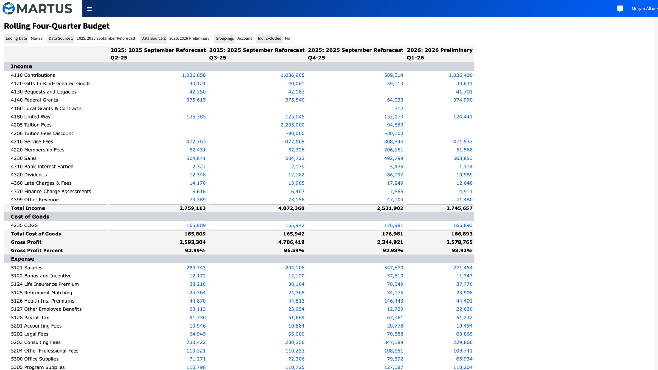Open 4110 Contributions Q2-25 value 1,036,858
This screenshot has height=370, width=658.
[194, 75]
